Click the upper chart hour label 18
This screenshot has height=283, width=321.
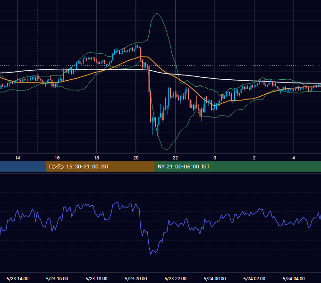coord(96,158)
